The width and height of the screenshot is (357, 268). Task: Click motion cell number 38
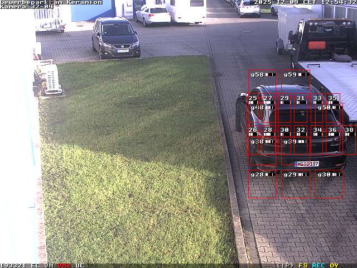349,130
